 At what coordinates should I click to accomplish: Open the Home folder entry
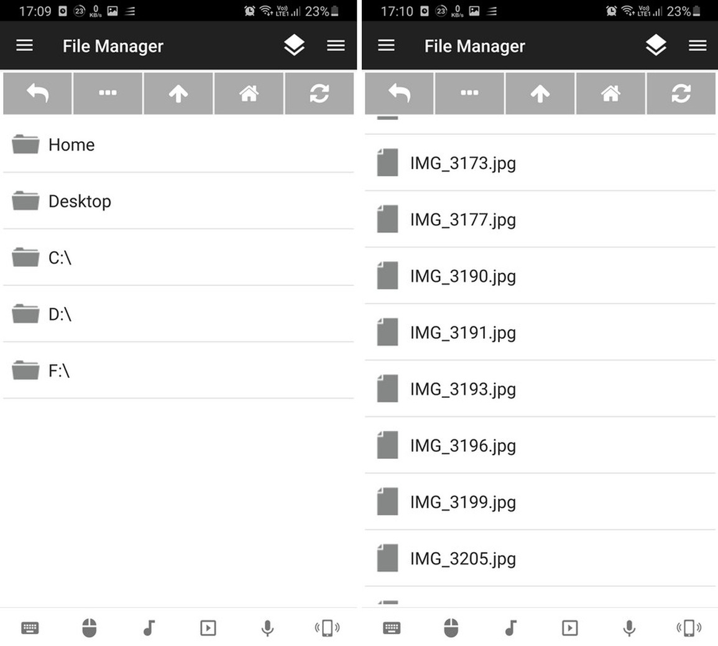pos(178,145)
